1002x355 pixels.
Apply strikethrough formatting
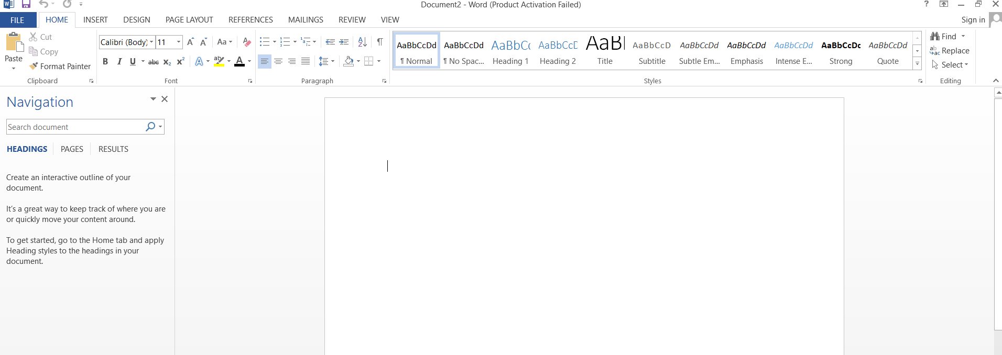(154, 62)
